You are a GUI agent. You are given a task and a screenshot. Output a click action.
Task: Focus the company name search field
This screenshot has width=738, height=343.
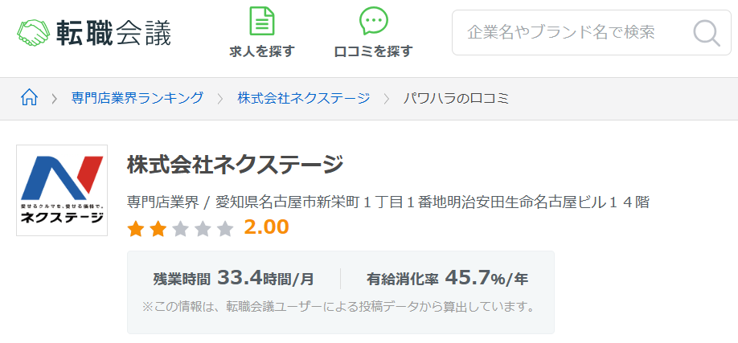591,32
